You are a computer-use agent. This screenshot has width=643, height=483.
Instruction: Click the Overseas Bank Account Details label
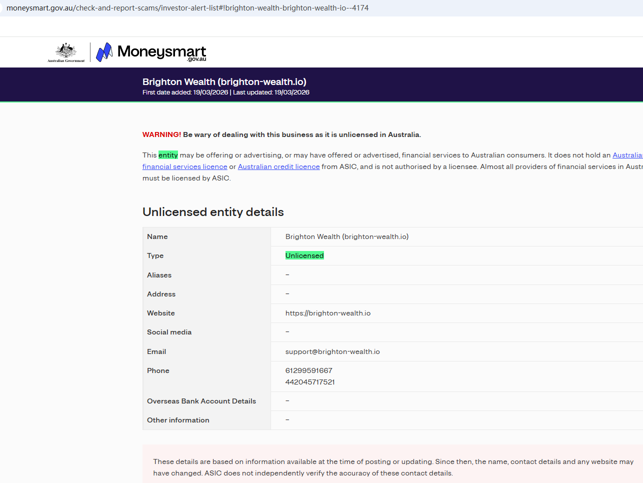coord(201,401)
